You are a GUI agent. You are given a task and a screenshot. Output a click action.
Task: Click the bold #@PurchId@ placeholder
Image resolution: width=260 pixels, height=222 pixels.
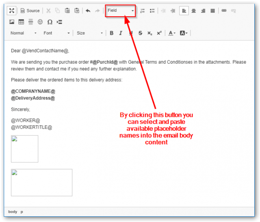tap(104, 62)
